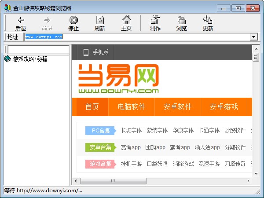Viewport: 264px width, 198px height.
Task: Open the 卡通字体 link
Action: click(209, 131)
